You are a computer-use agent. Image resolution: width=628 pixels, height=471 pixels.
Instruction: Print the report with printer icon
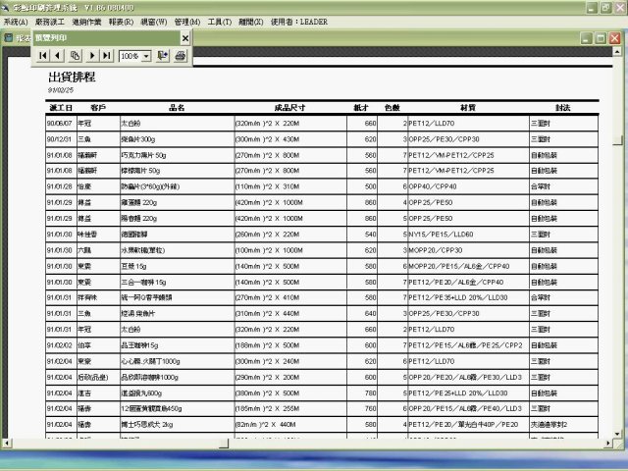coord(180,56)
